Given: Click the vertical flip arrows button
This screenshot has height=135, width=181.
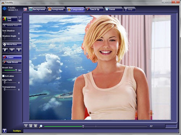Looking at the screenshot, I should [x=19, y=50].
